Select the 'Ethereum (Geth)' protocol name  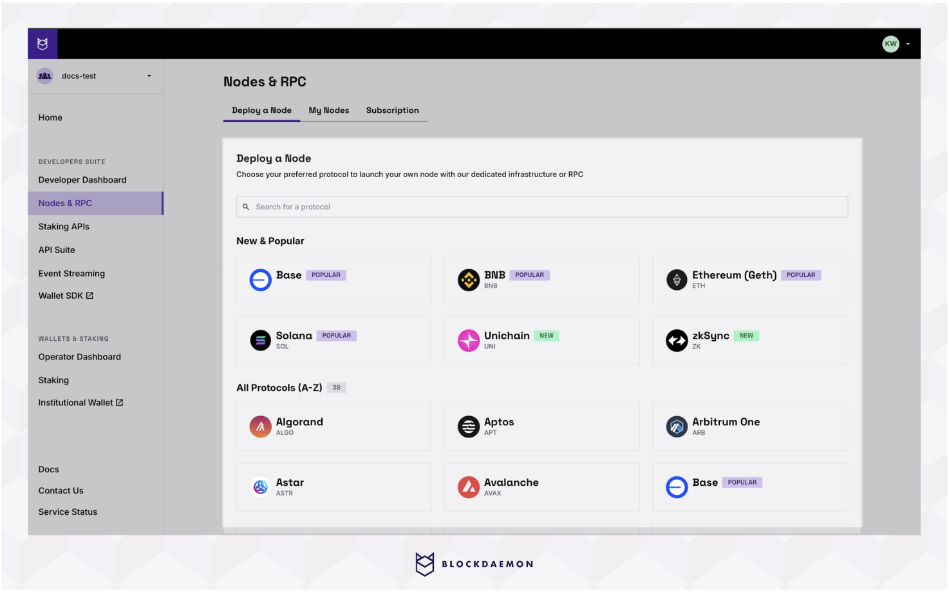[x=734, y=276]
